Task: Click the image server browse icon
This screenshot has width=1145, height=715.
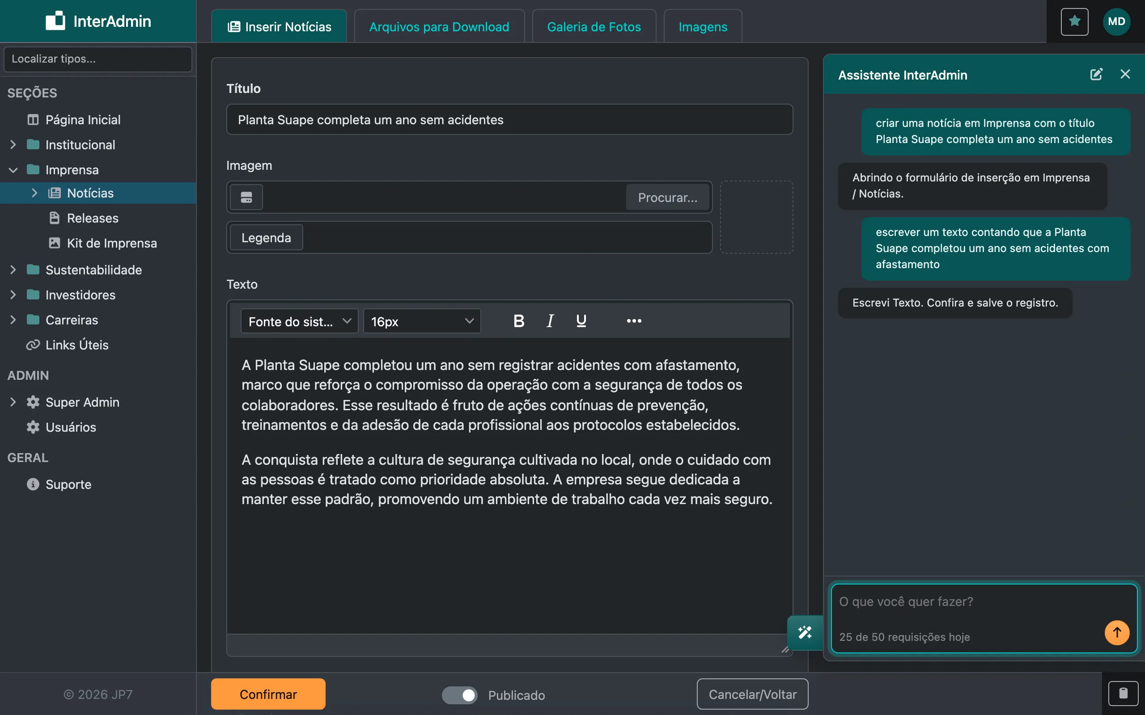Action: click(246, 197)
